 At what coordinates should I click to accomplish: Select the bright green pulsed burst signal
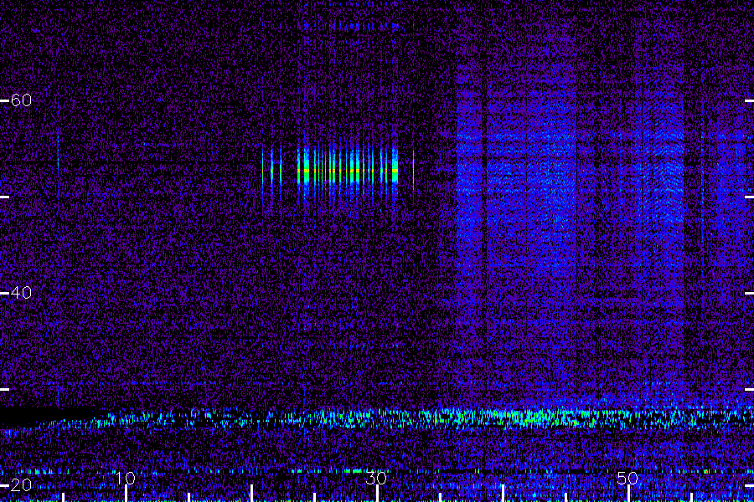(x=338, y=171)
